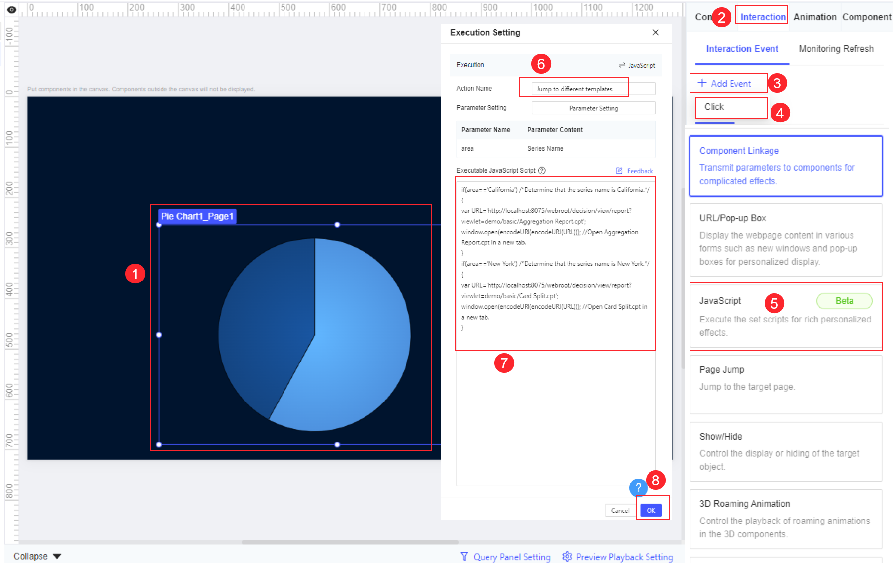Switch execution mode via JavaScript swap icon
The image size is (893, 563).
click(622, 65)
